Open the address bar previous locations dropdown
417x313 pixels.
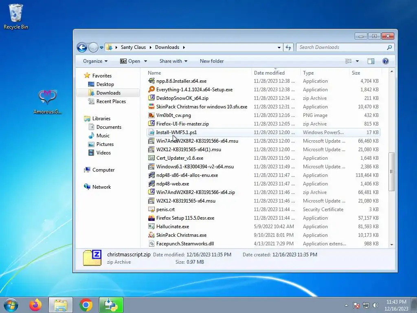click(279, 47)
